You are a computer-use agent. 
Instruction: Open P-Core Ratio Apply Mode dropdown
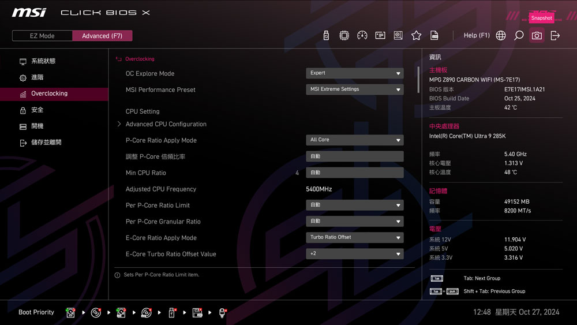[x=355, y=140]
